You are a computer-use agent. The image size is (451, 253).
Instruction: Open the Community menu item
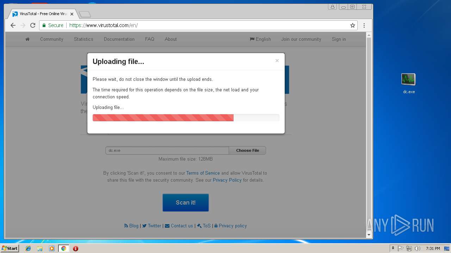[52, 39]
